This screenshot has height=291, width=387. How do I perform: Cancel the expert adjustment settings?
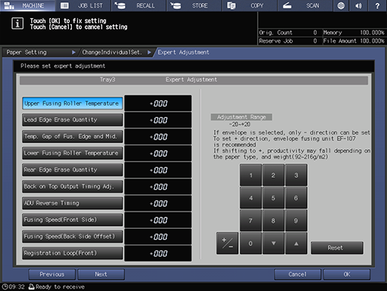pos(297,274)
